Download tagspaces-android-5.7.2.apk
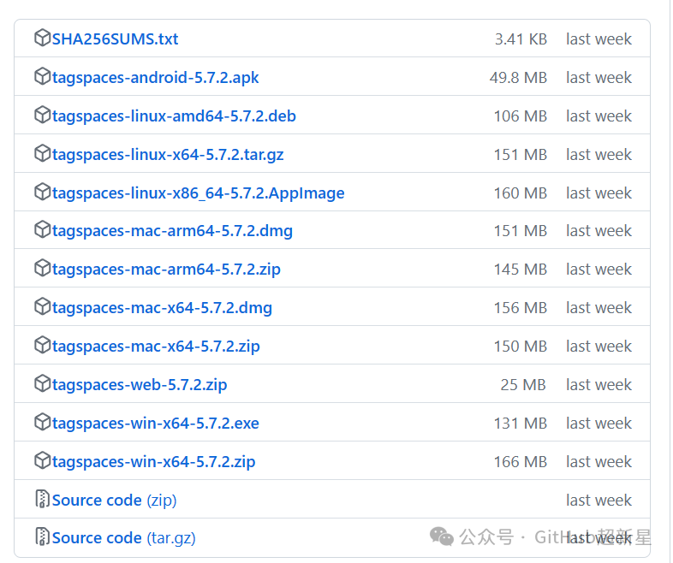The image size is (673, 563). [x=155, y=78]
